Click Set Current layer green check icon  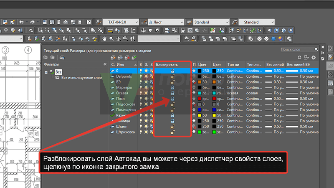coord(134,58)
